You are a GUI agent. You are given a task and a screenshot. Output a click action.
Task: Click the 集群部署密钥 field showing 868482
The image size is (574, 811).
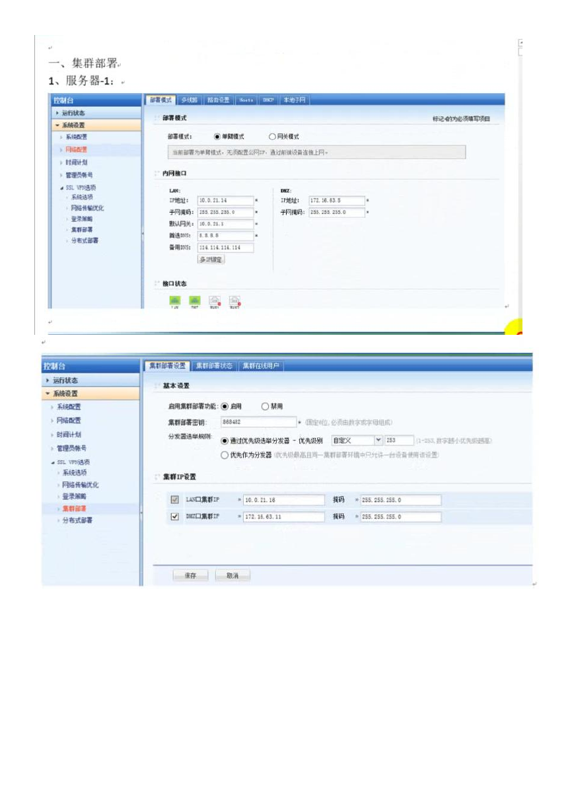258,421
